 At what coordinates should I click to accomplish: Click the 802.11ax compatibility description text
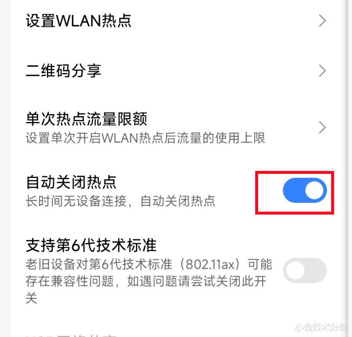tap(149, 281)
